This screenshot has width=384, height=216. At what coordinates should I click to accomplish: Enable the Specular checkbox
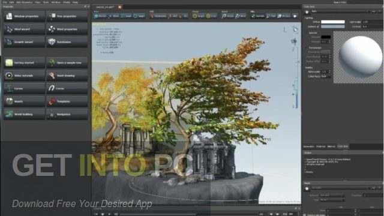point(307,32)
